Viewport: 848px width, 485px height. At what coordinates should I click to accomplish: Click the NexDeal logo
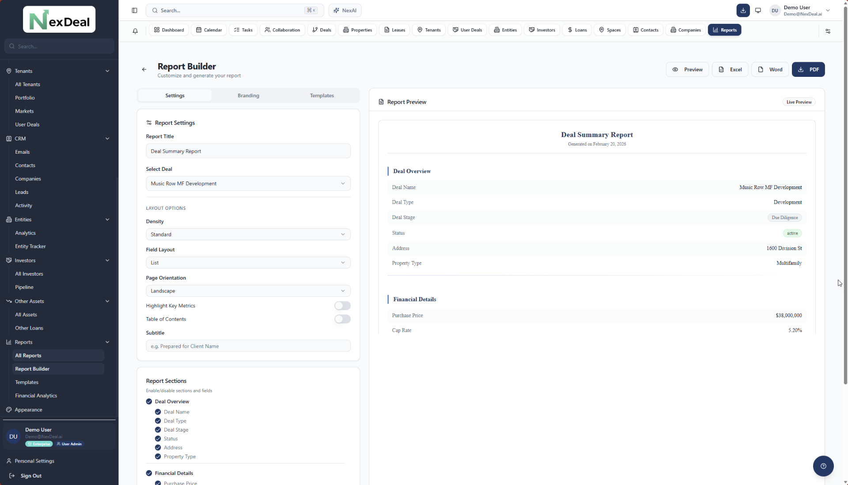click(x=59, y=19)
